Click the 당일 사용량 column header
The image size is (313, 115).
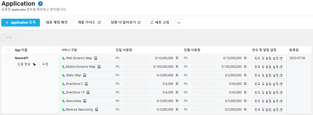click(x=124, y=50)
